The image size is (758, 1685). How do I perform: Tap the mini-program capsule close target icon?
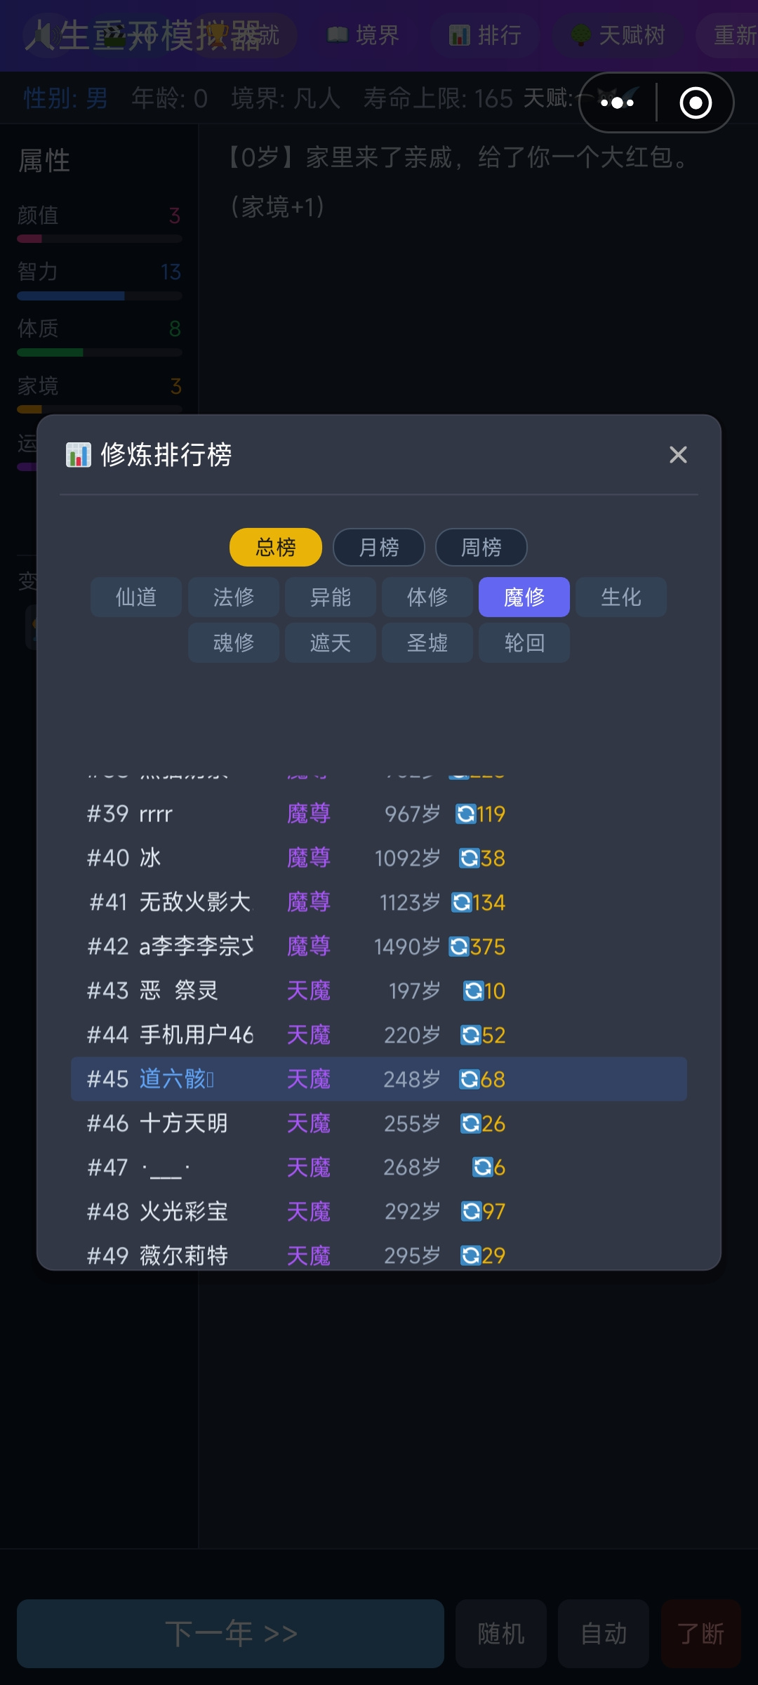696,103
